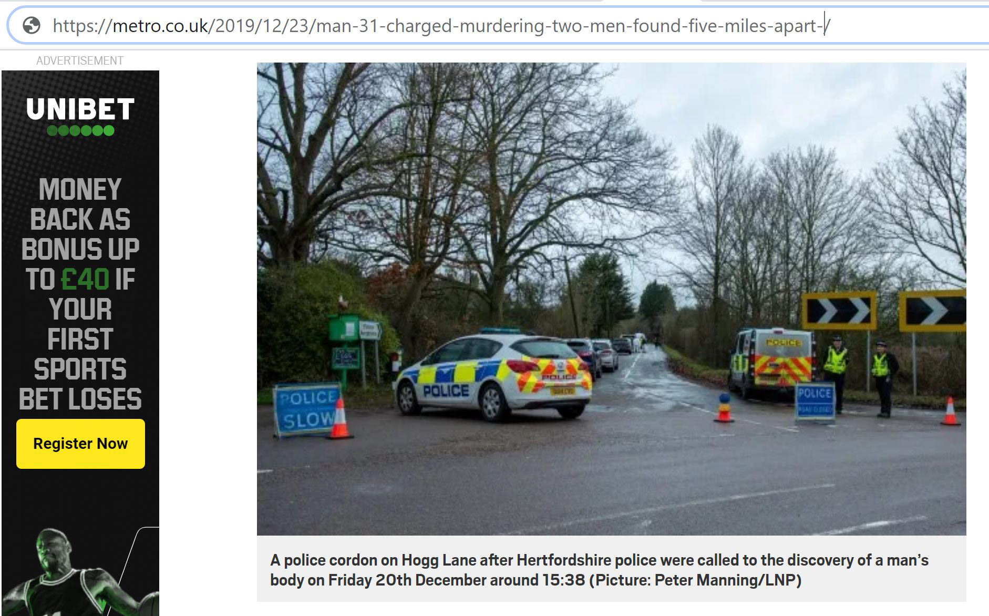Image resolution: width=989 pixels, height=616 pixels.
Task: Click the police van in the photo
Action: (x=771, y=363)
